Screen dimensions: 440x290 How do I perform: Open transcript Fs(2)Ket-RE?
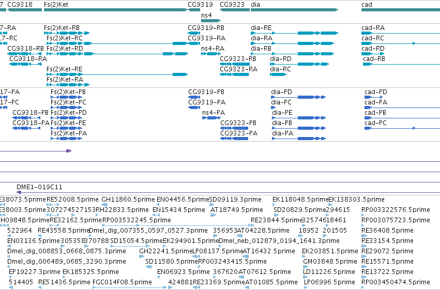117,74
